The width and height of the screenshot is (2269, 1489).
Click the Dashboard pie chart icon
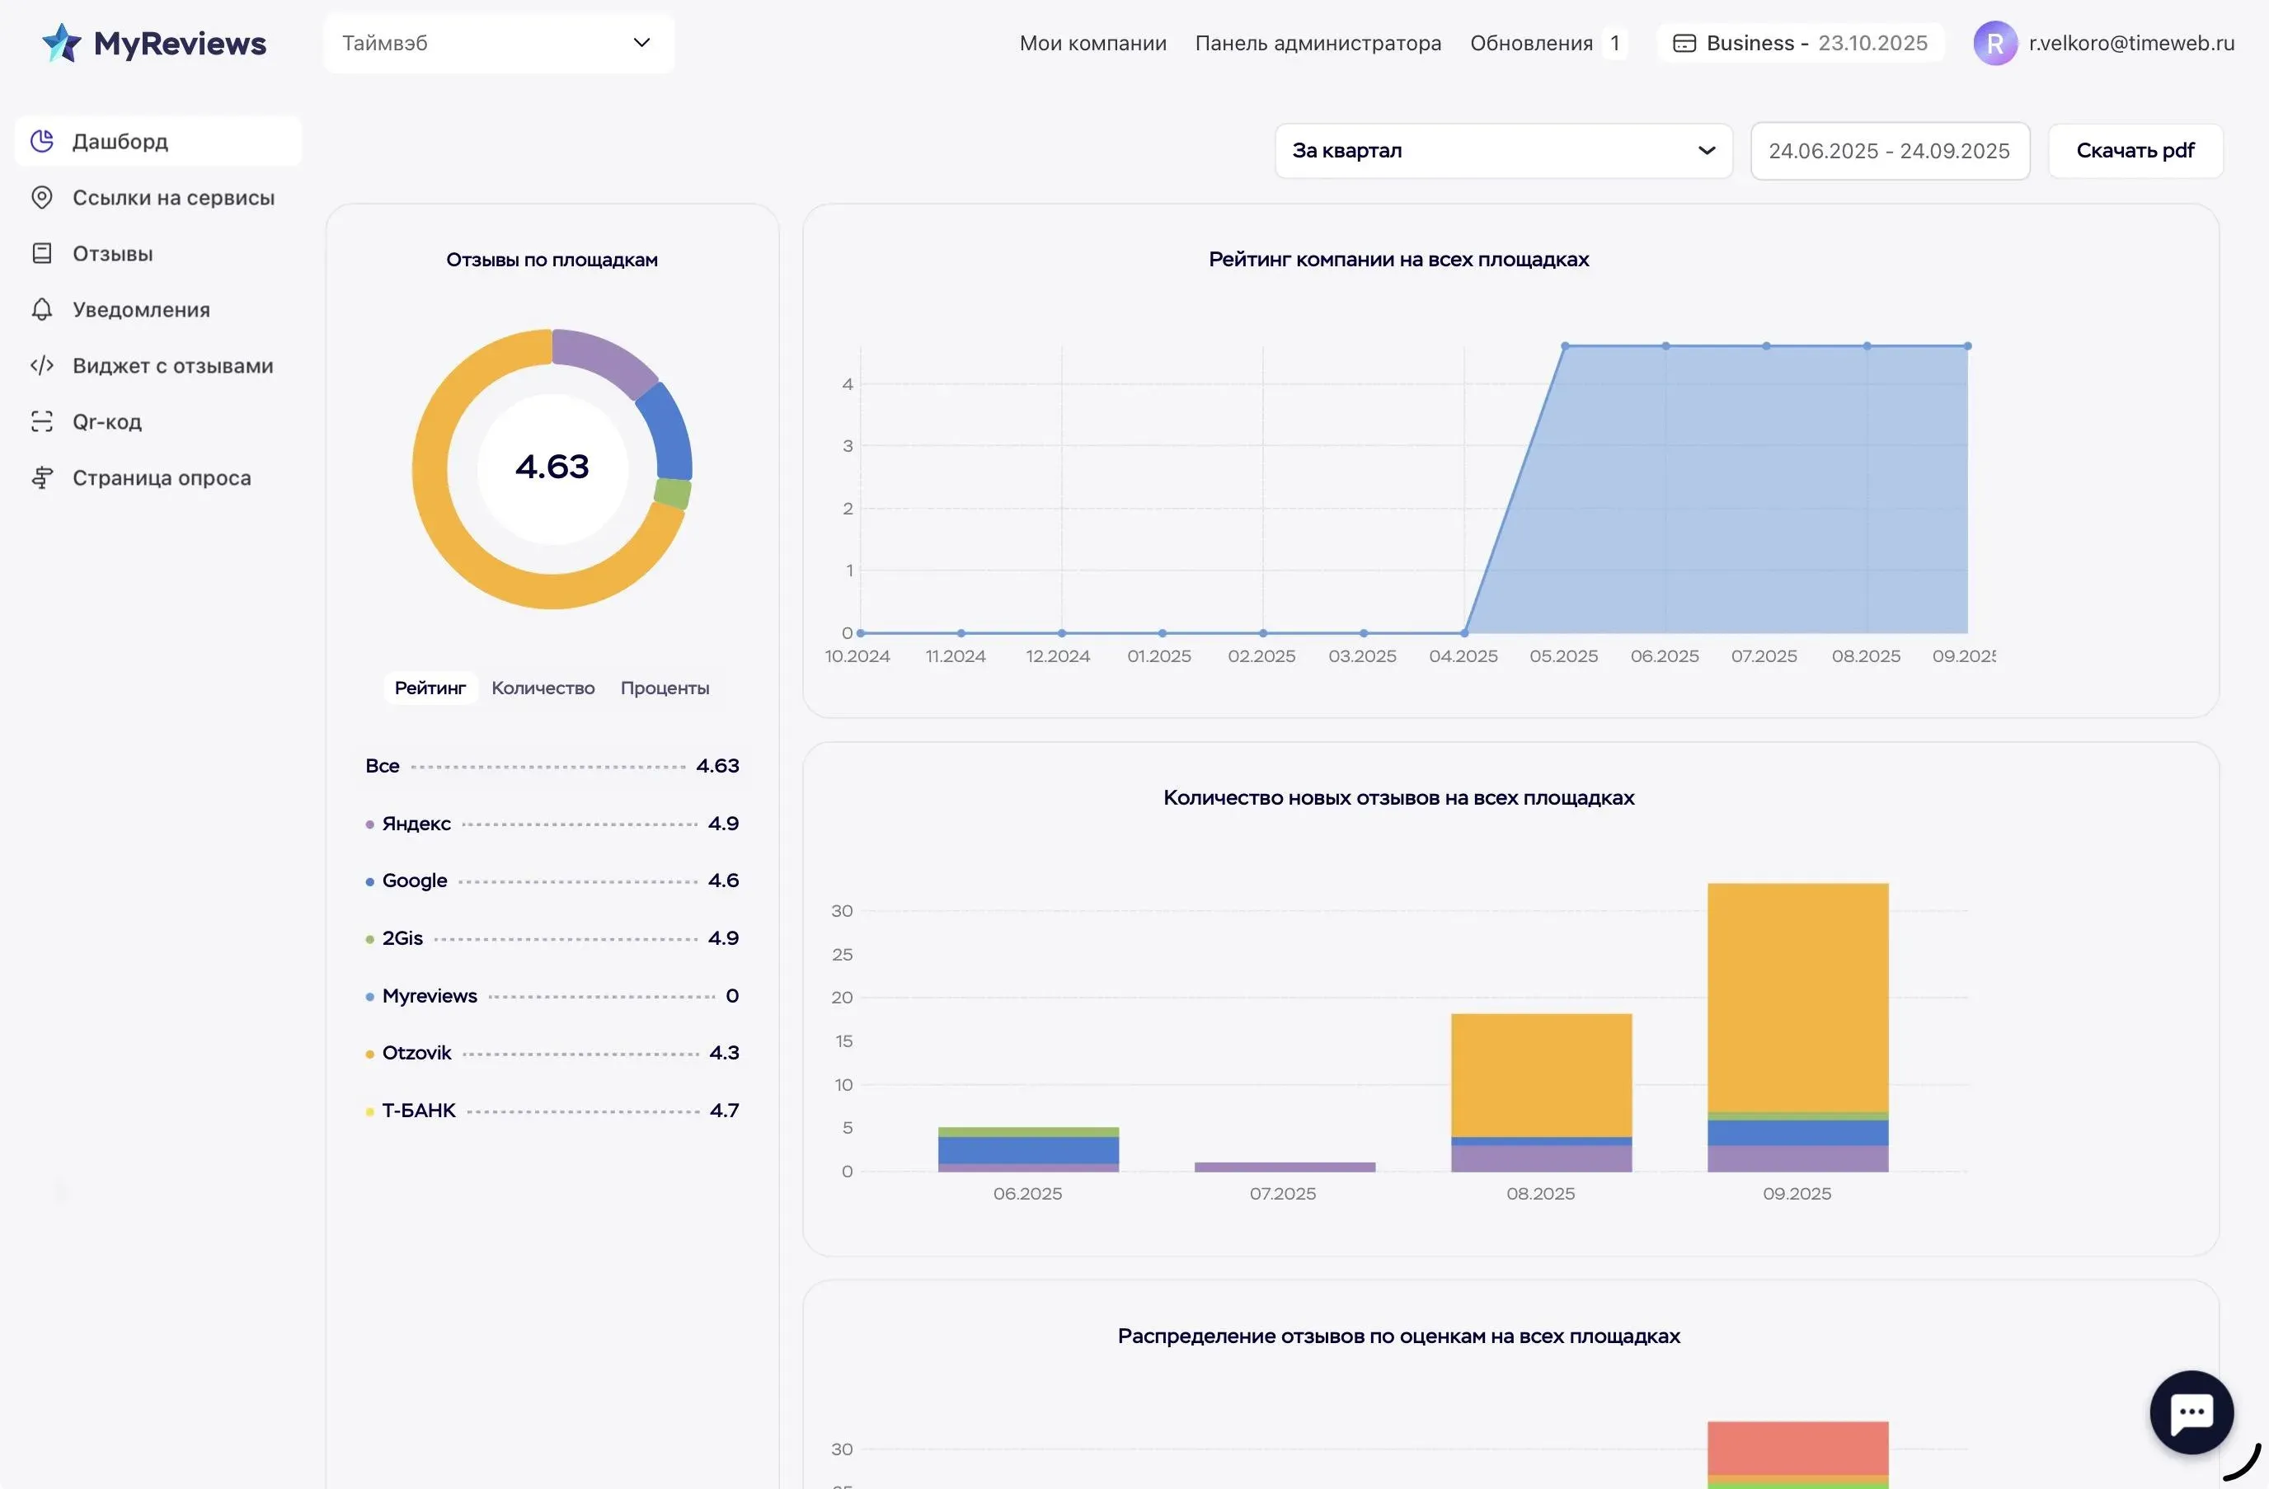pos(42,141)
